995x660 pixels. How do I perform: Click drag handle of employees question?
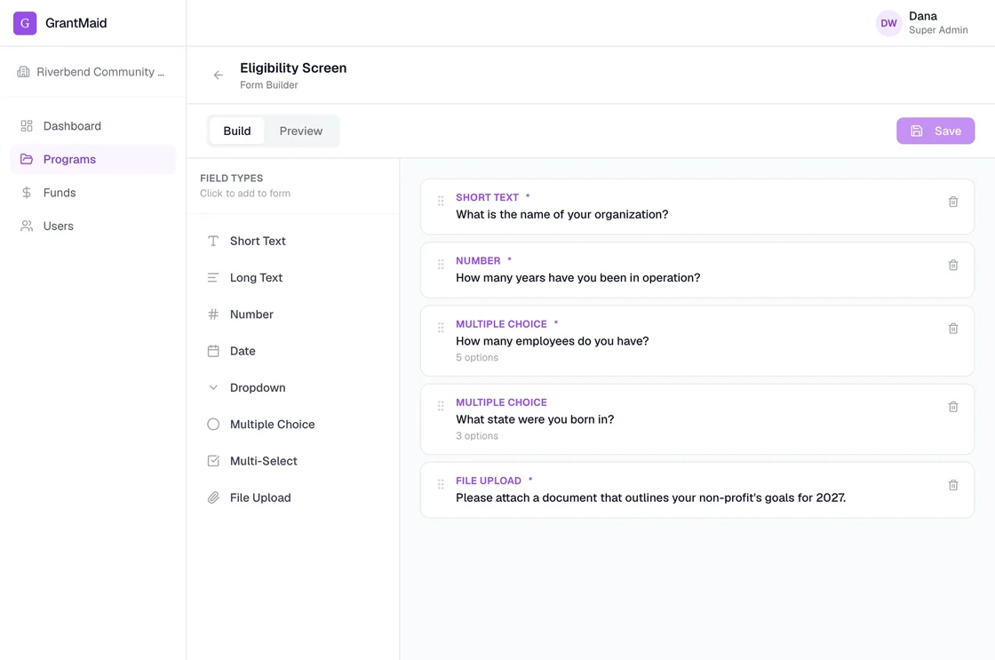pyautogui.click(x=441, y=328)
